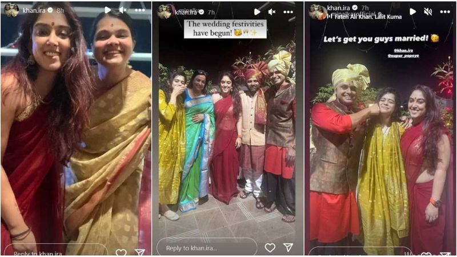457x257 pixels.
Task: Like the first story with heart icon
Action: coord(121,252)
